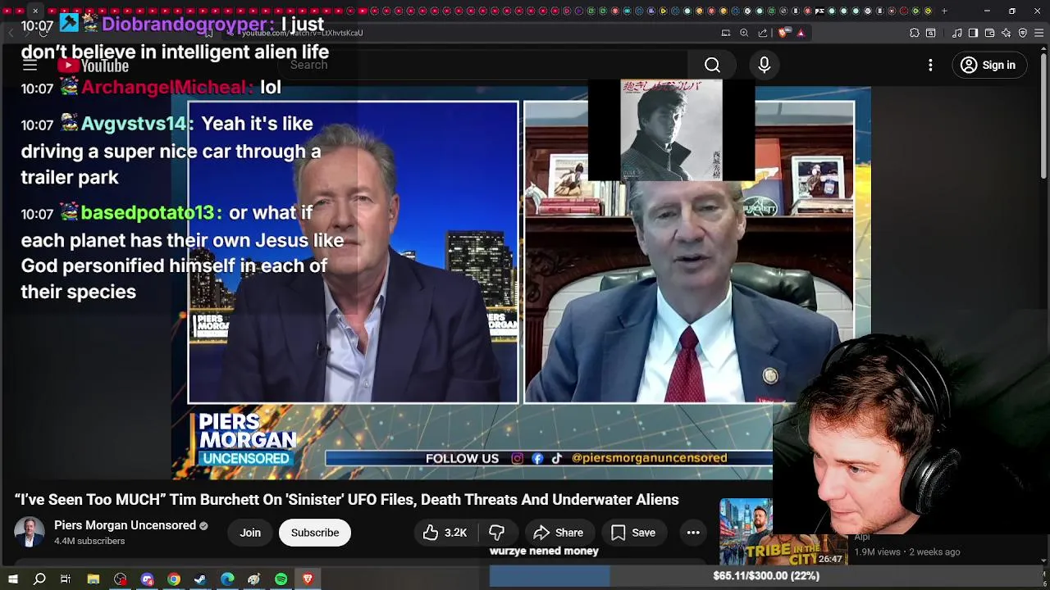The height and width of the screenshot is (590, 1050).
Task: Open the Tribe in the City video thumbnail
Action: click(783, 533)
